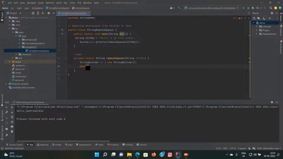The width and height of the screenshot is (283, 159).
Task: Open the VCS menu
Action: tap(79, 3)
